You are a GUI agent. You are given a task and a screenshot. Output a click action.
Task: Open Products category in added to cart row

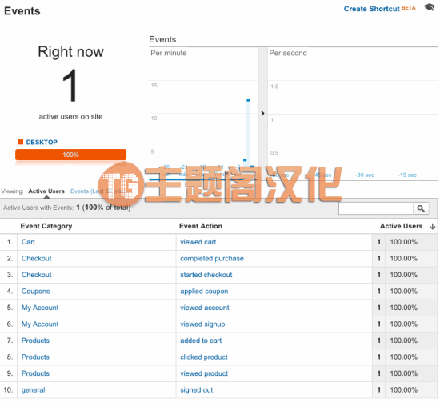(35, 341)
